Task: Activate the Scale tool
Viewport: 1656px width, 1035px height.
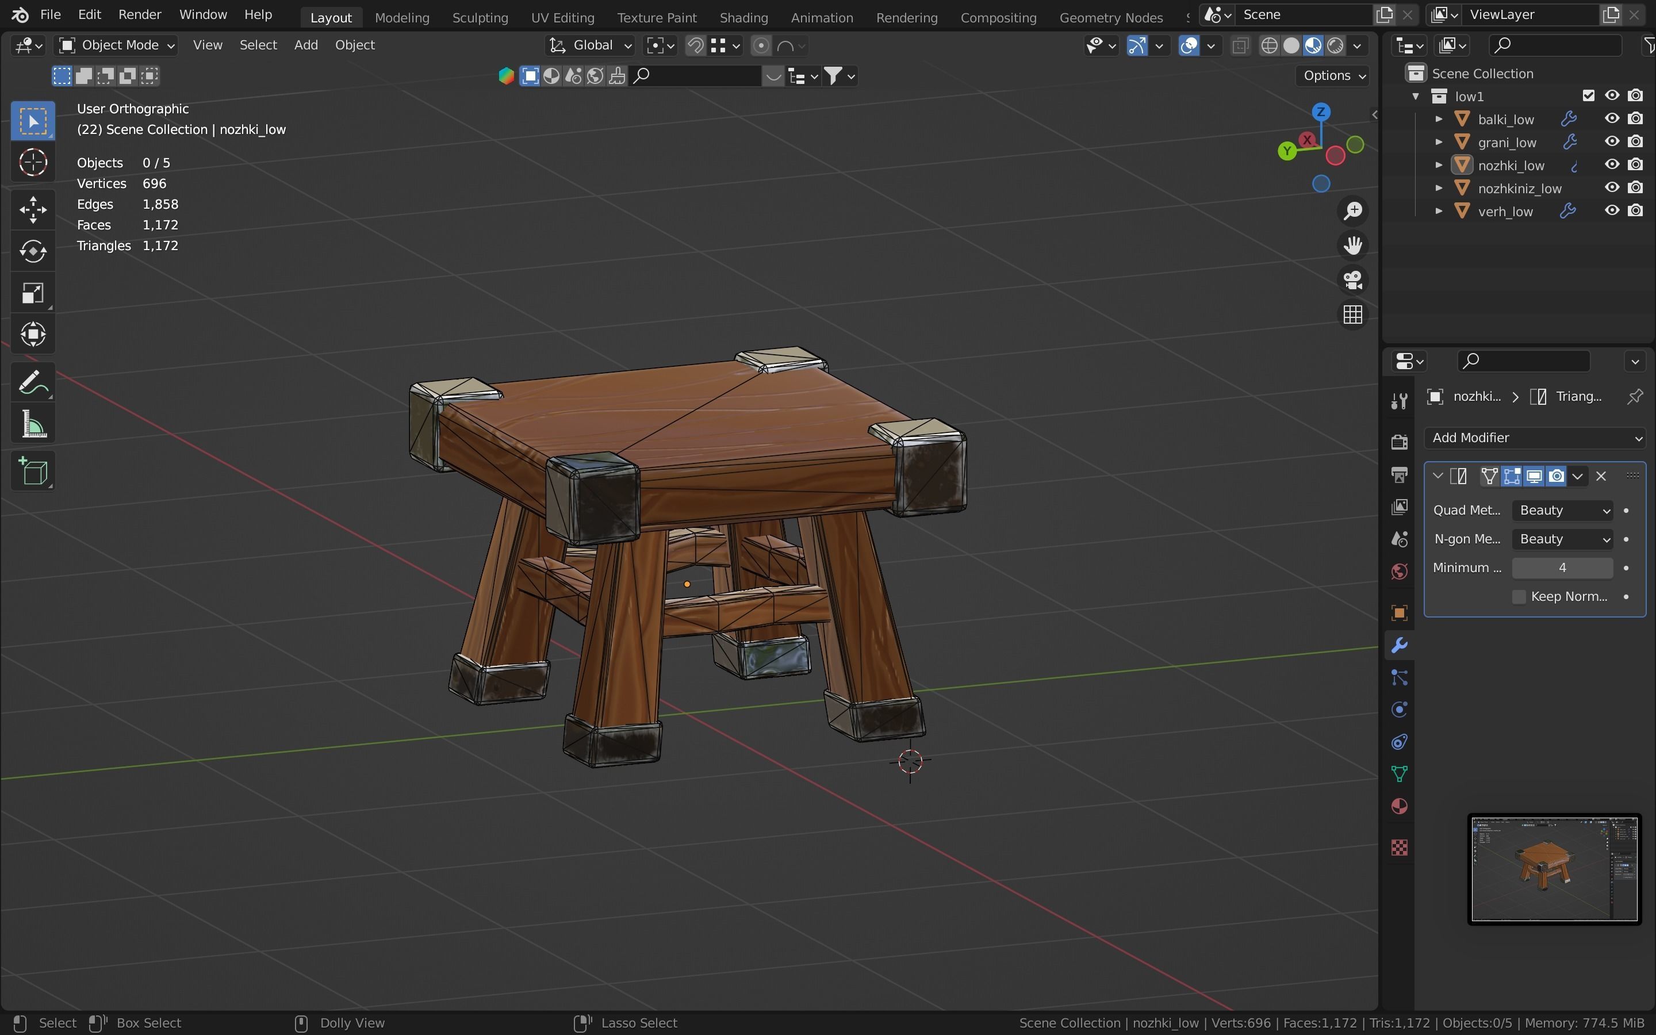Action: pyautogui.click(x=33, y=293)
